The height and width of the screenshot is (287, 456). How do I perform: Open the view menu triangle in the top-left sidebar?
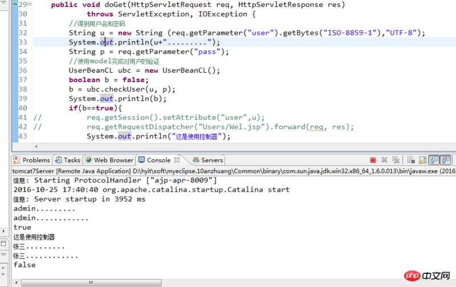3,2
